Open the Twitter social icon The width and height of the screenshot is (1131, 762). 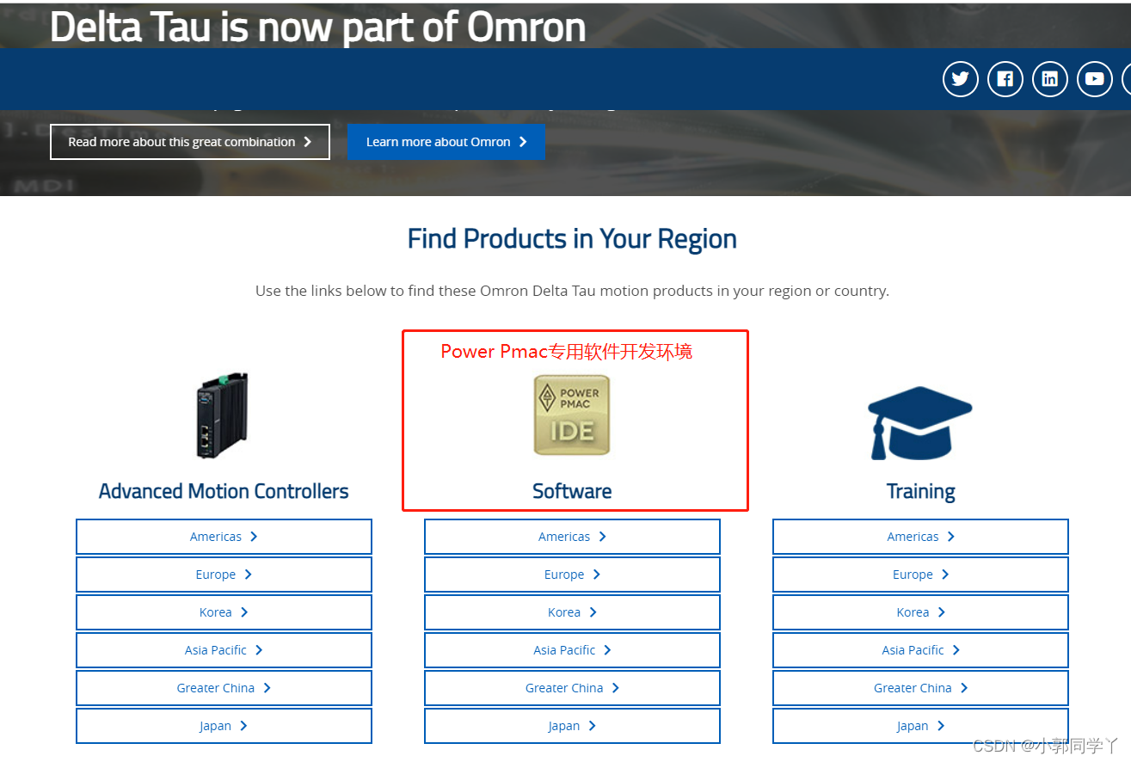(x=961, y=79)
